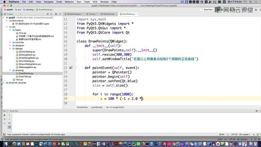
Task: Click paintEvent() in editor breadcrumbs
Action: (x=97, y=107)
